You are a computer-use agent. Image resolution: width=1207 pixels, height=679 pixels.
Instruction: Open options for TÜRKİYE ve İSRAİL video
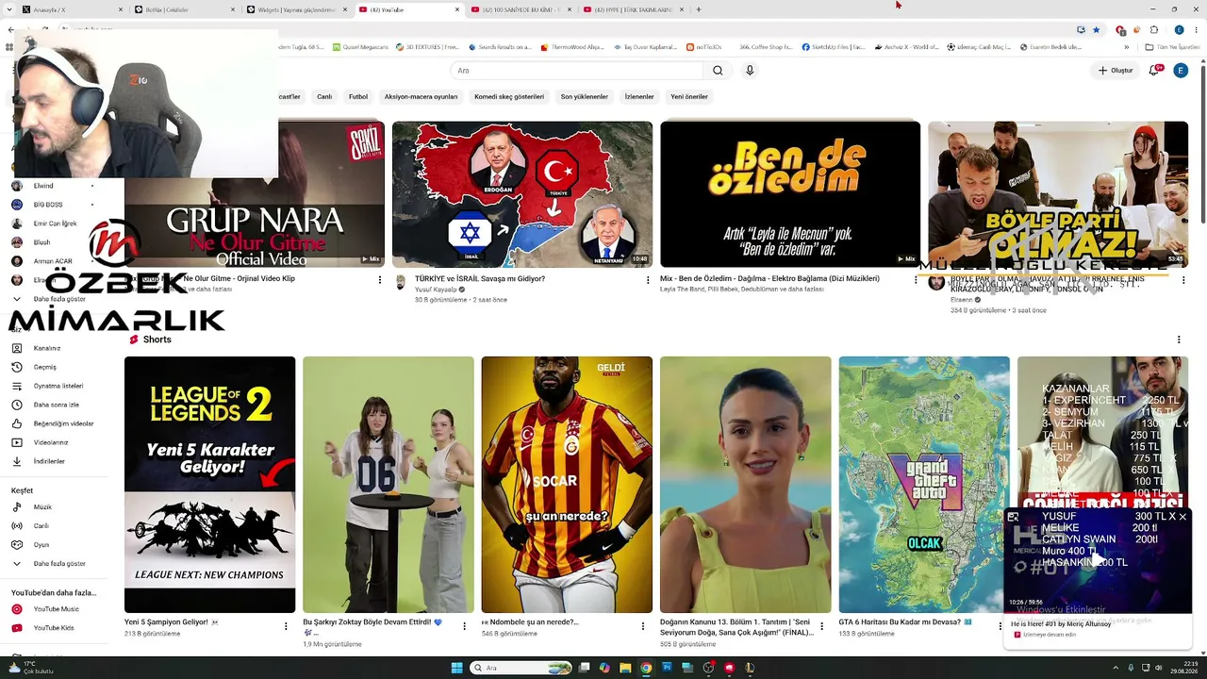pos(648,280)
